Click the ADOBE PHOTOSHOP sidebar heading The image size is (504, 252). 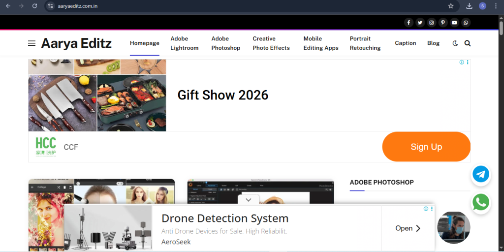pos(381,182)
